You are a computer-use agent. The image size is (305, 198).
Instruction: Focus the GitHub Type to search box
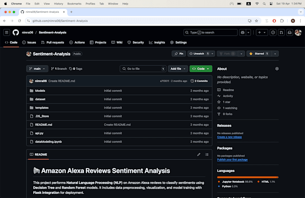[x=210, y=32]
